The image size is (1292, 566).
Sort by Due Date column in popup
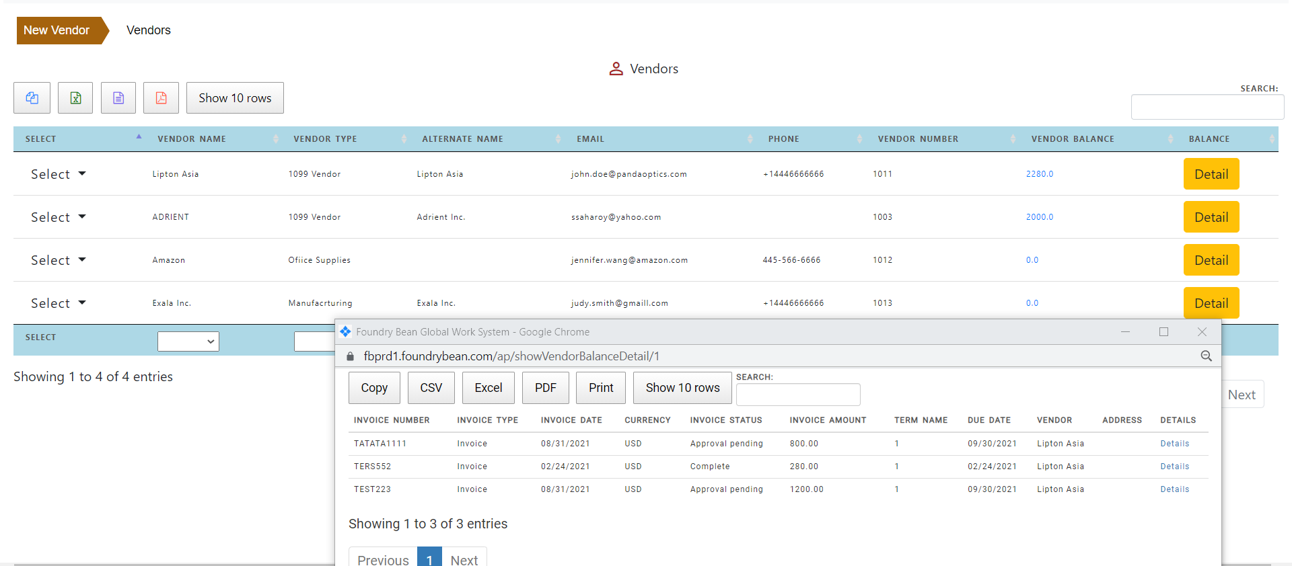(x=989, y=420)
